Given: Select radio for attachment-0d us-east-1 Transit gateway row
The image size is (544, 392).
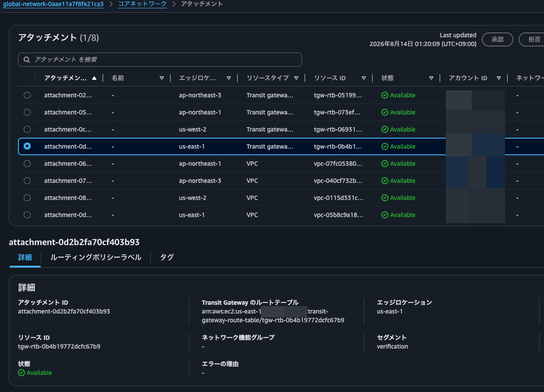Looking at the screenshot, I should pos(27,146).
